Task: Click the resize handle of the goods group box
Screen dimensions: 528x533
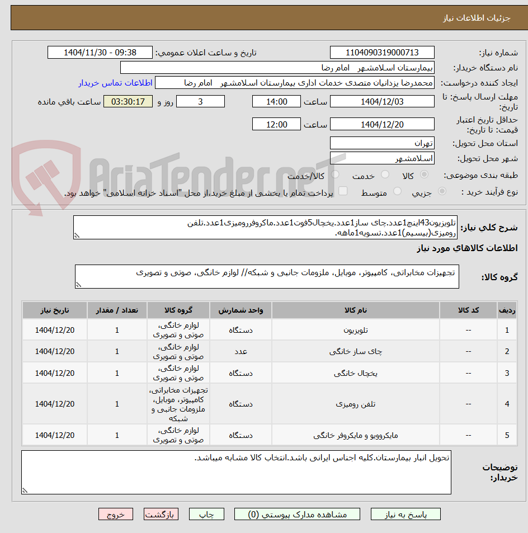Action: click(x=78, y=285)
